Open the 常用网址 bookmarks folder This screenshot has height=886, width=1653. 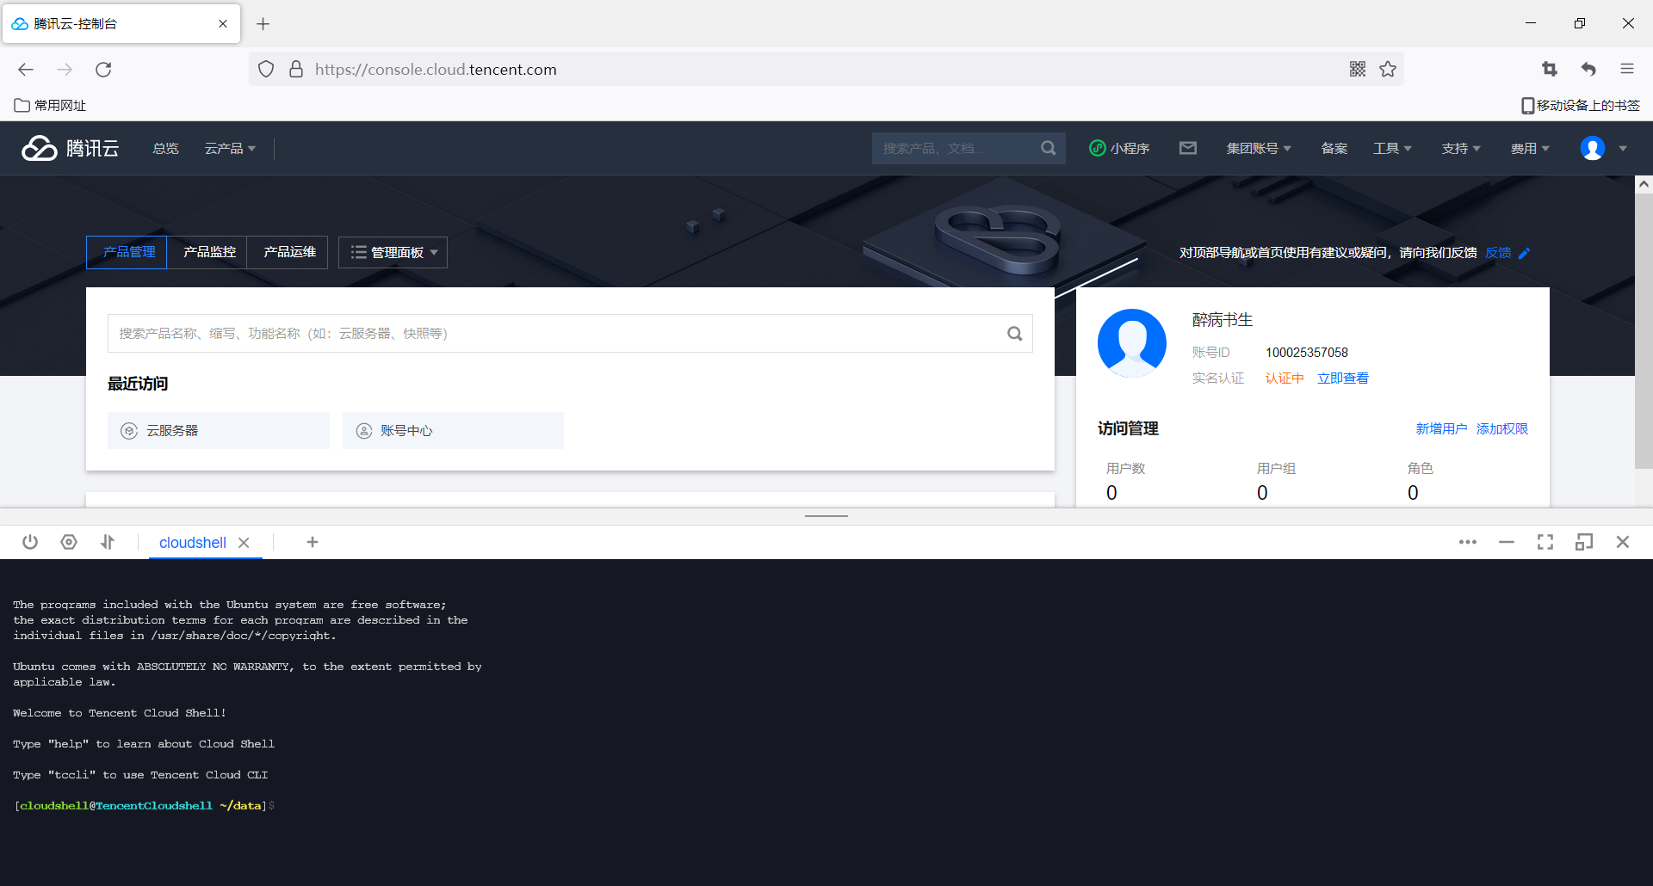point(50,106)
